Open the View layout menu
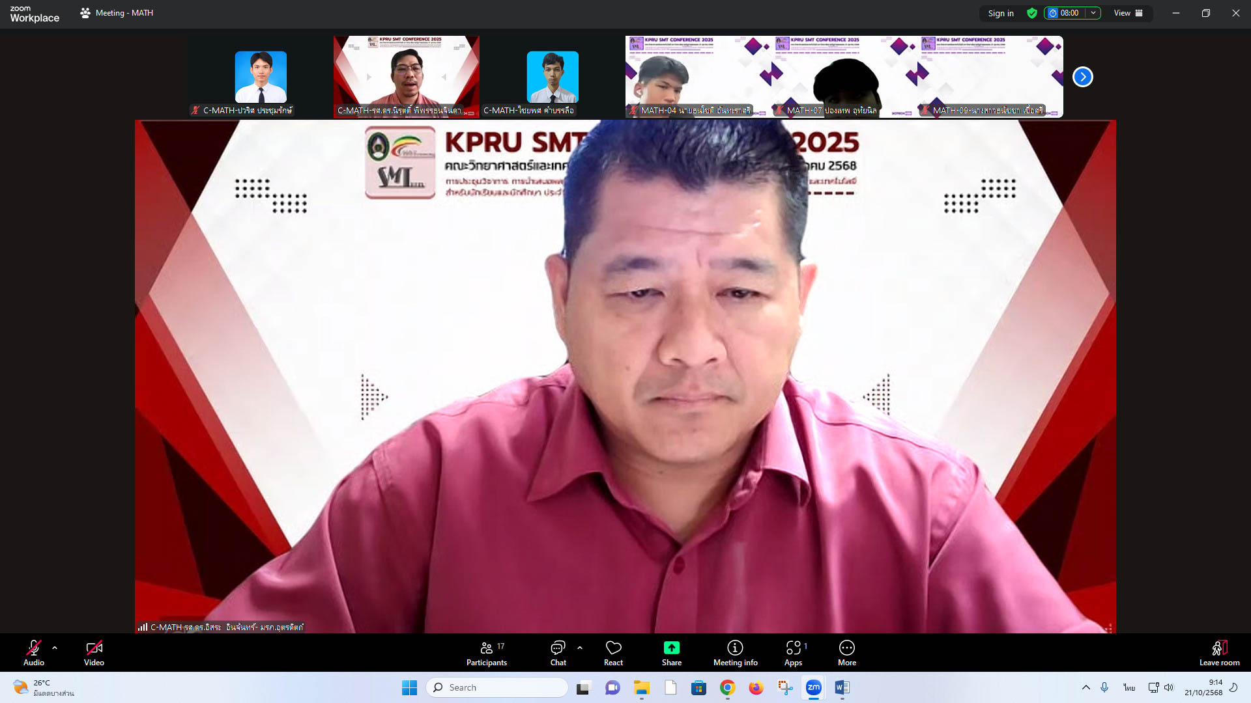 pos(1128,13)
